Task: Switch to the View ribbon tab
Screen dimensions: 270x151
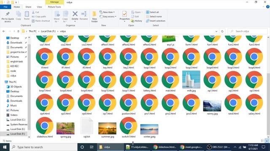Action: [39, 7]
